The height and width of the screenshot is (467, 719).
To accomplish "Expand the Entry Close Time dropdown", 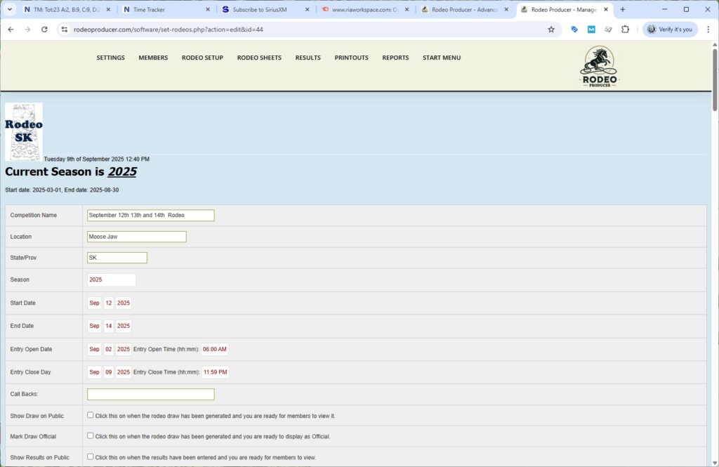I will tap(215, 372).
